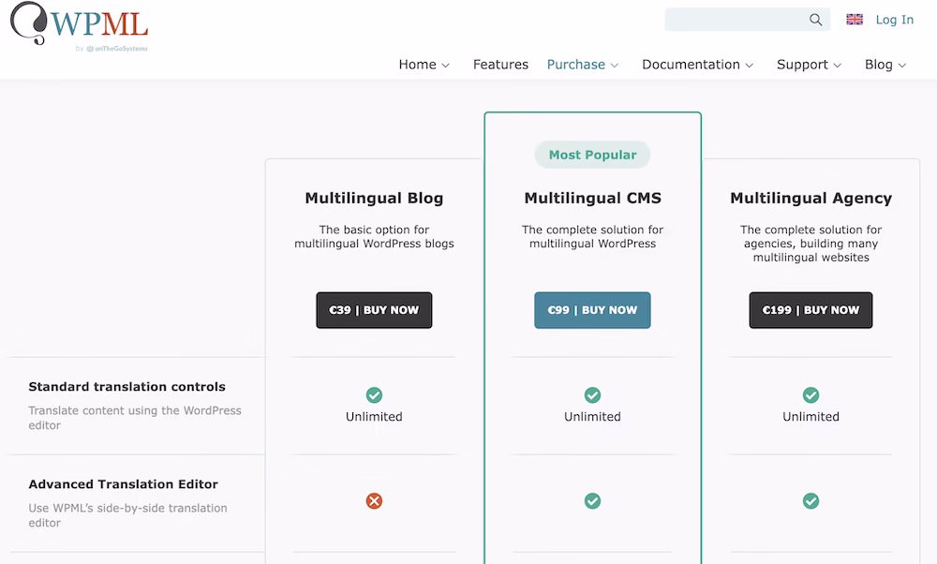Click 'Use WPML's side-by-side translation editor'
937x564 pixels.
pyautogui.click(x=127, y=515)
